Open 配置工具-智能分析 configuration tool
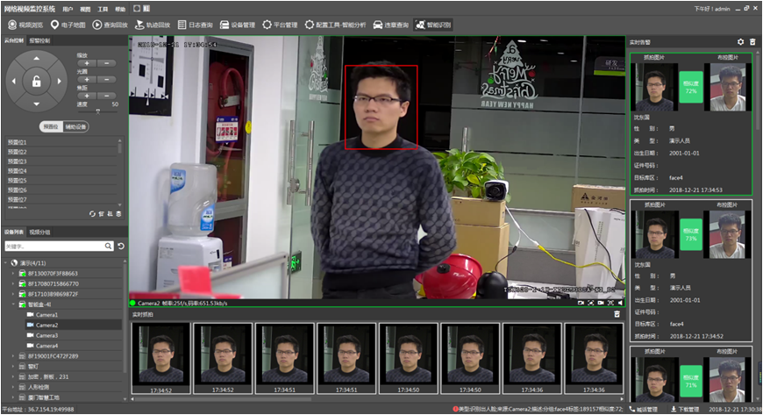Image resolution: width=763 pixels, height=415 pixels. click(335, 25)
